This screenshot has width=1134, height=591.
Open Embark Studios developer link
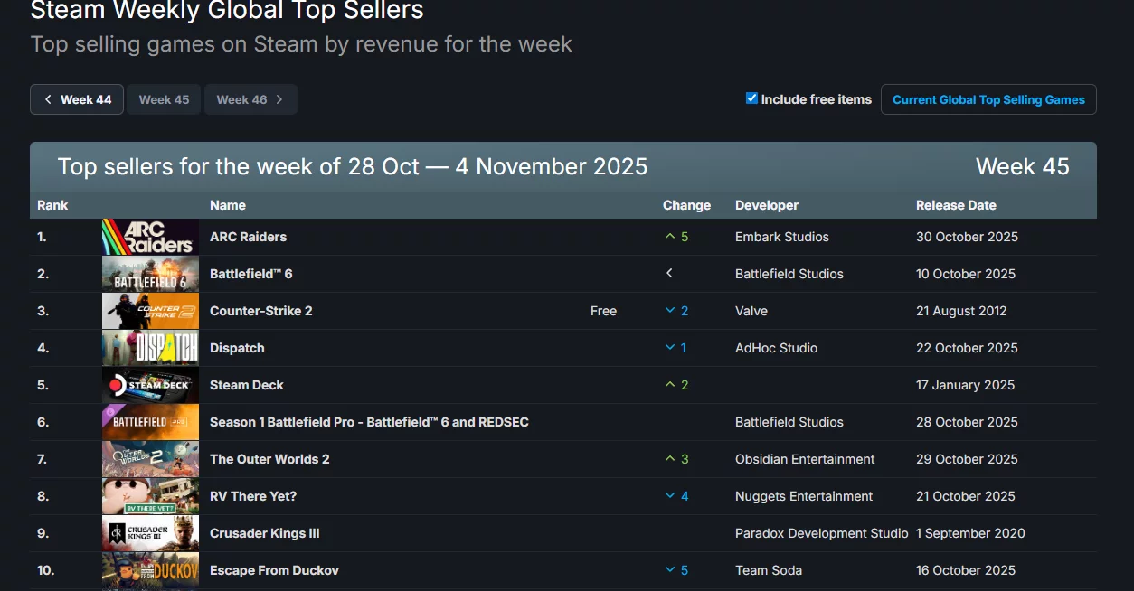(x=782, y=237)
